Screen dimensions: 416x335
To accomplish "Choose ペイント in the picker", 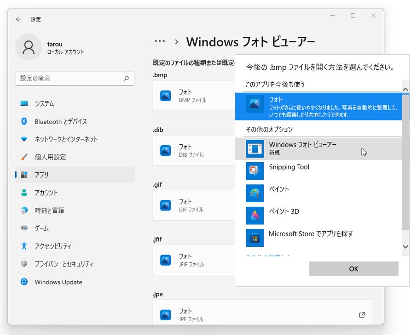I will point(318,193).
